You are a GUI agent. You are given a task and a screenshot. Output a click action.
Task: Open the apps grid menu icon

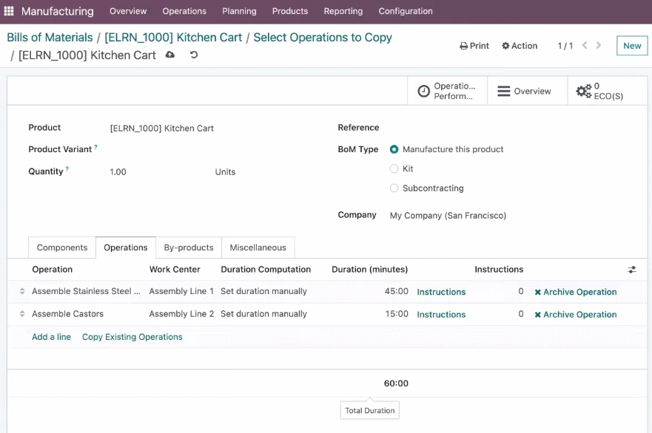pyautogui.click(x=9, y=11)
